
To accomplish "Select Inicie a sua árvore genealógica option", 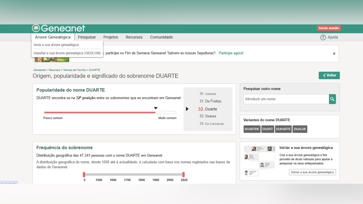I will pyautogui.click(x=56, y=45).
